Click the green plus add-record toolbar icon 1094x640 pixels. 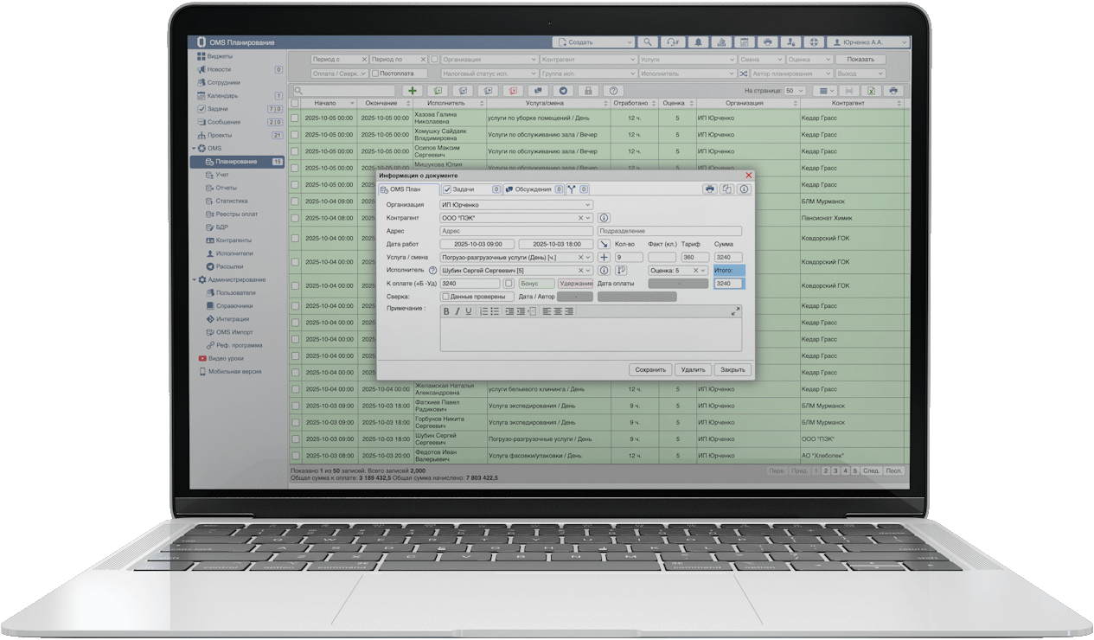click(413, 91)
